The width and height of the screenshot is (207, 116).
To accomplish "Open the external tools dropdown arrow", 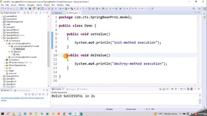I will point(74,9).
